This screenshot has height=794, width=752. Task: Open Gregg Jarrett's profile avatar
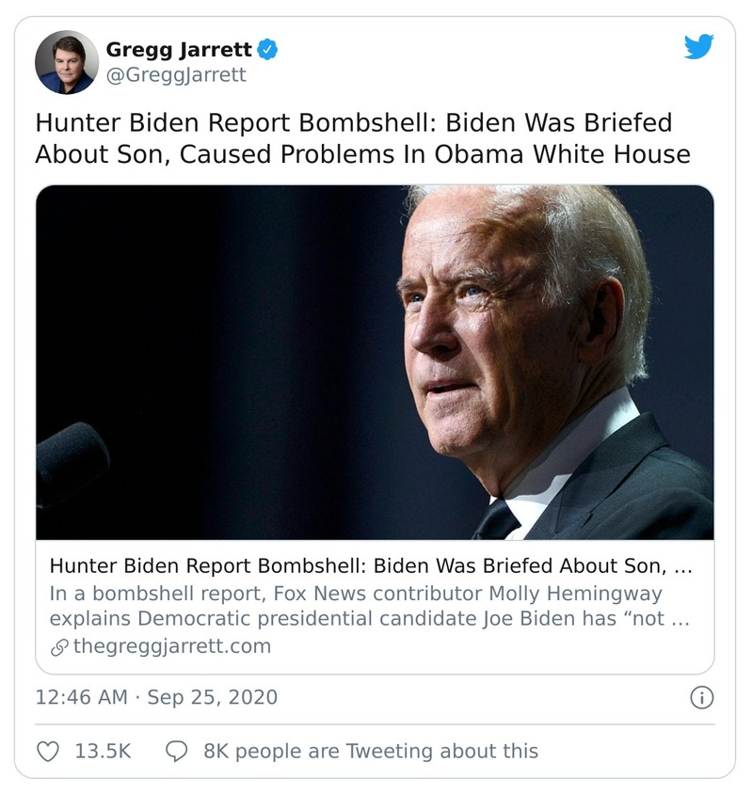[66, 62]
